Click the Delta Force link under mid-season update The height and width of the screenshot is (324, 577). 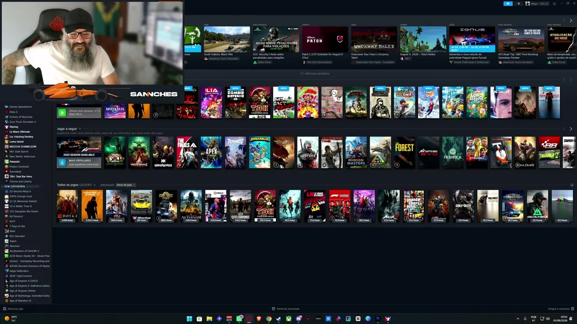pos(557,62)
